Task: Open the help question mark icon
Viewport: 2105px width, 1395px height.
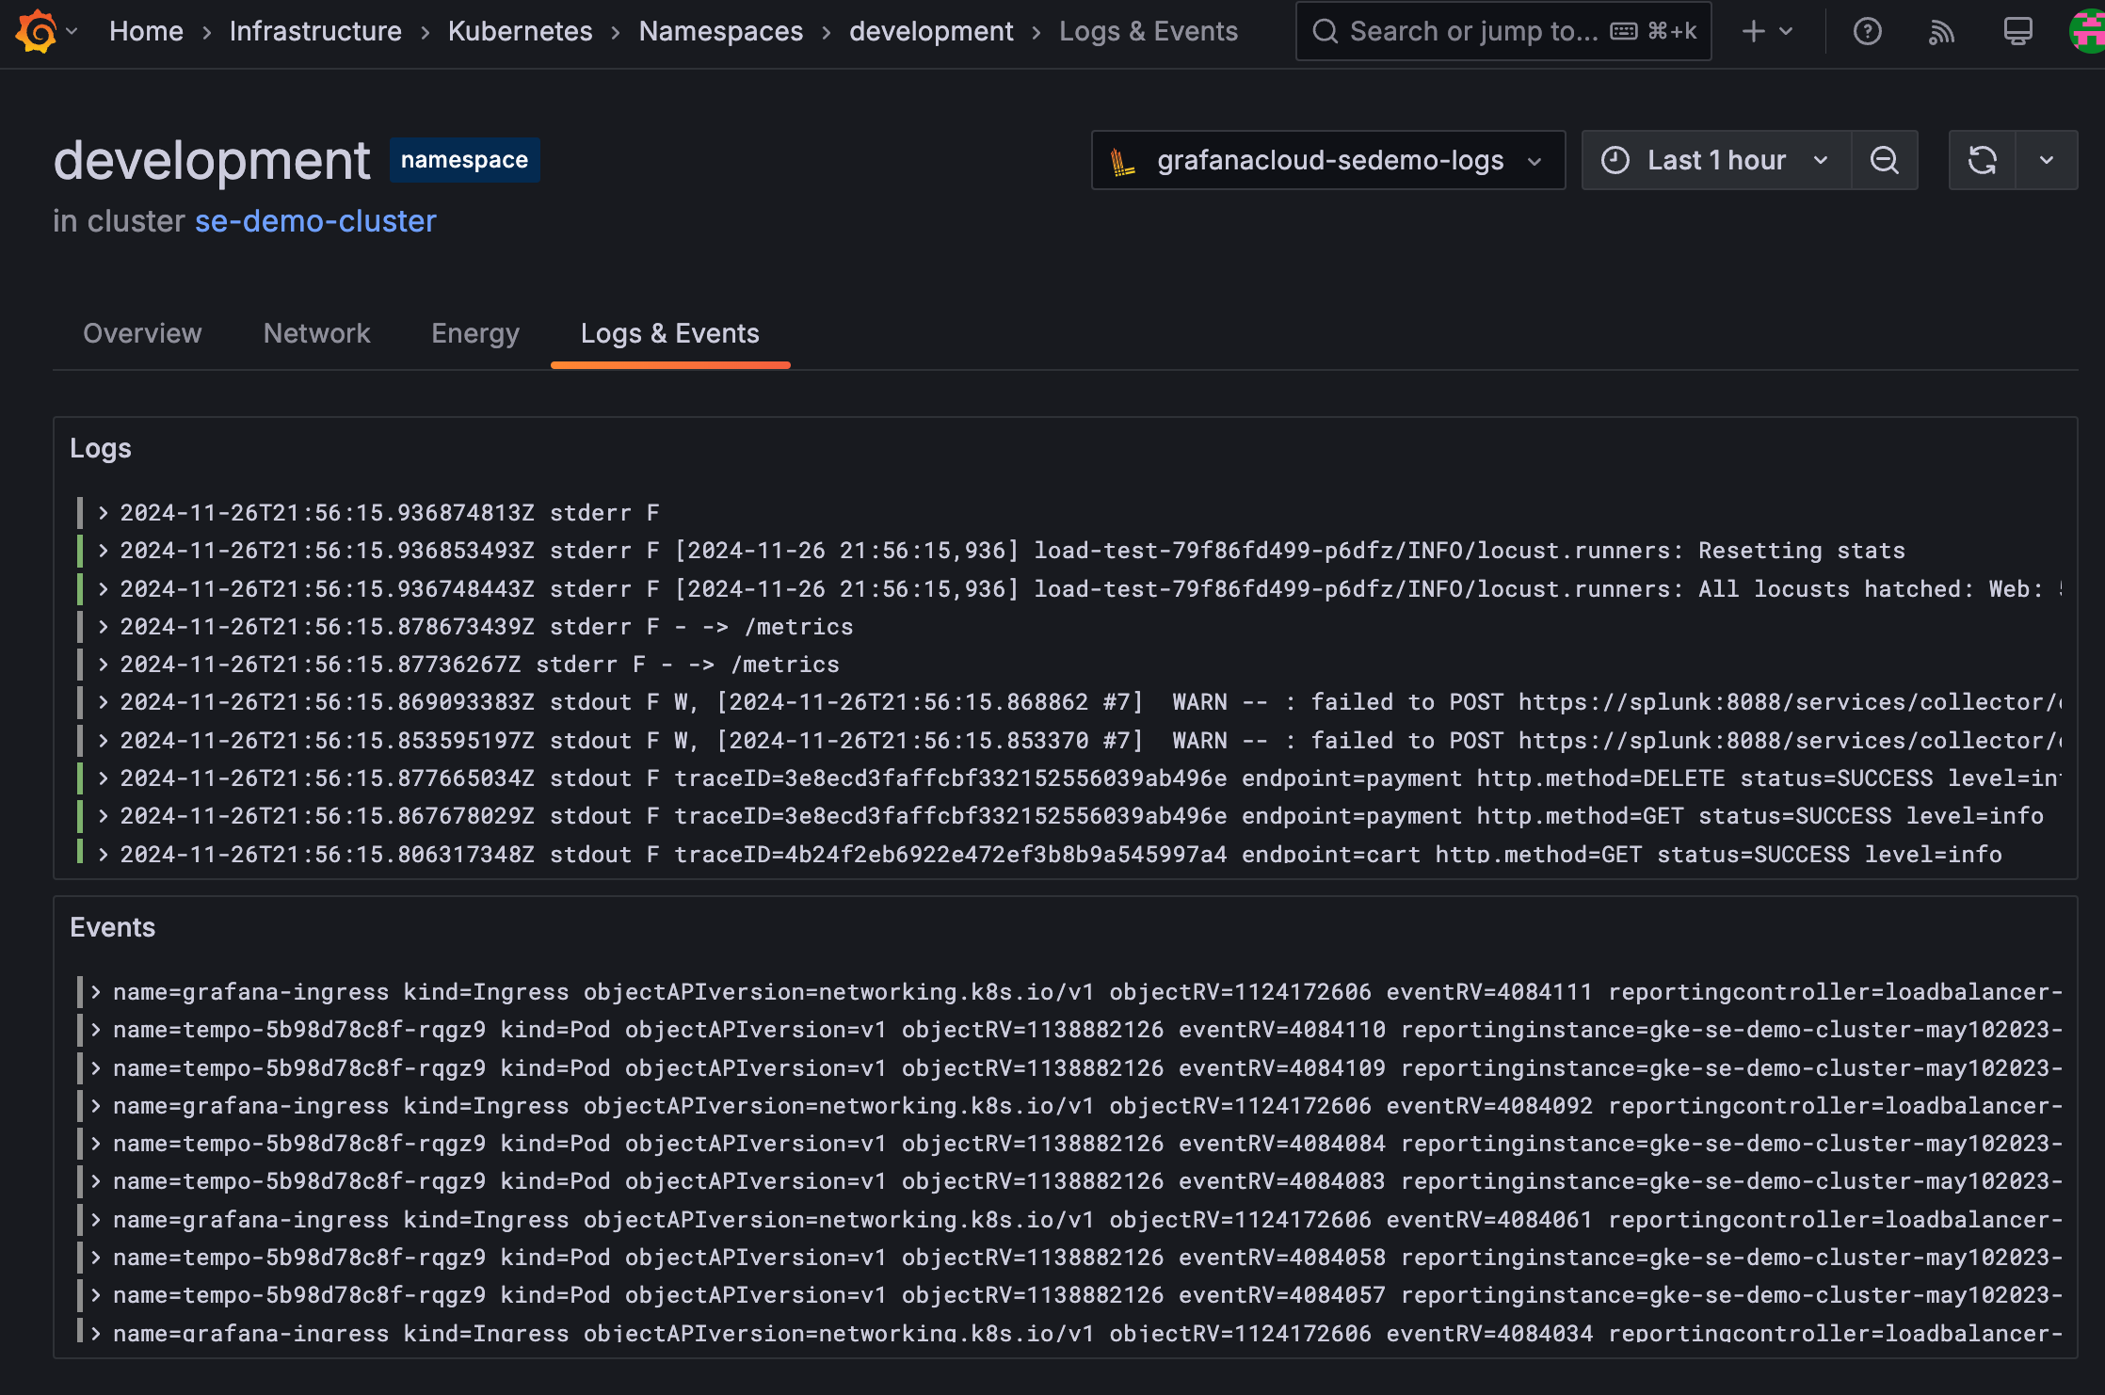Action: click(1867, 31)
